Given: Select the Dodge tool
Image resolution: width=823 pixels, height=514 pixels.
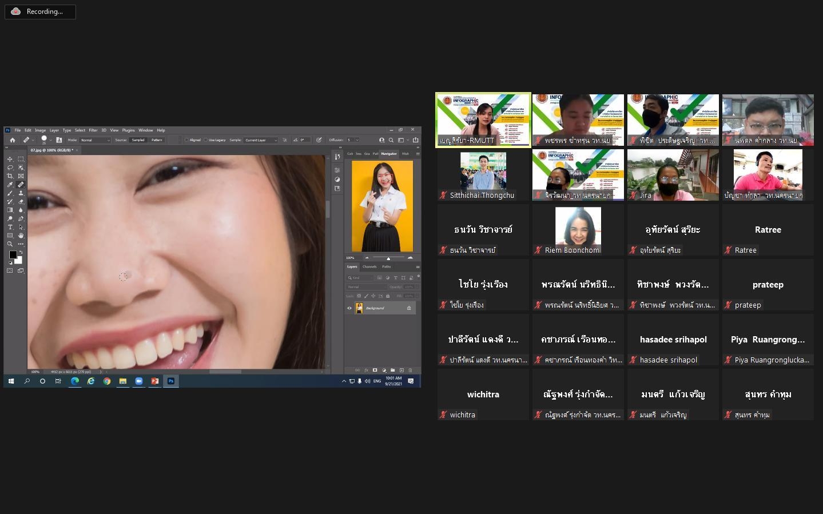Looking at the screenshot, I should coord(10,218).
